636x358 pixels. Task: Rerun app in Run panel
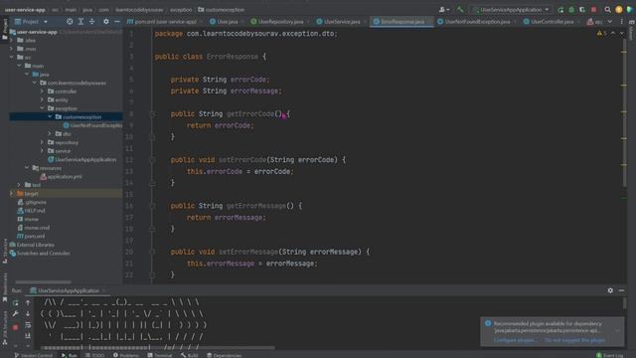16,302
